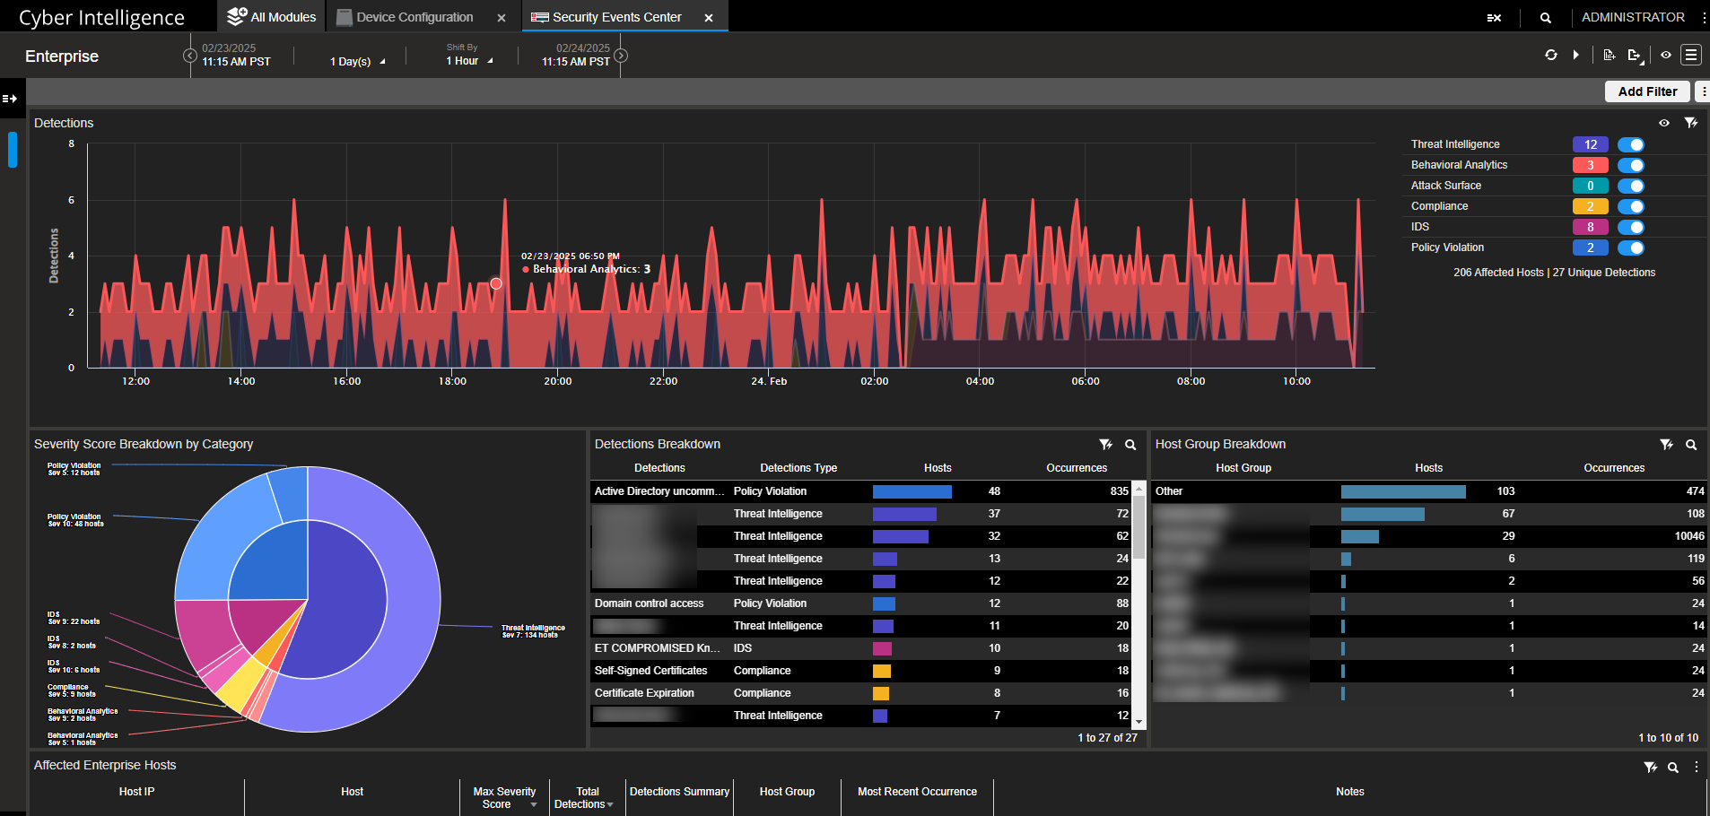Disable the Threat Intelligence toggle
This screenshot has width=1710, height=816.
[x=1630, y=144]
